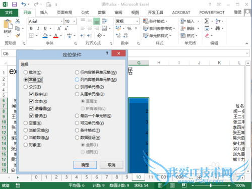252x189 pixels.
Task: Click the Merge and Center icon
Action: click(x=104, y=28)
